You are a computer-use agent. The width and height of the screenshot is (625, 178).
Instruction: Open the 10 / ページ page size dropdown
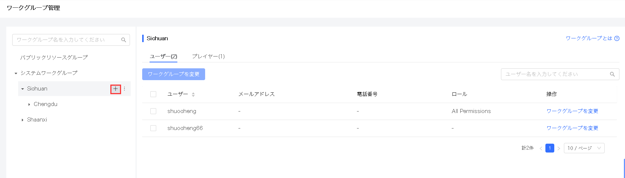click(x=584, y=148)
